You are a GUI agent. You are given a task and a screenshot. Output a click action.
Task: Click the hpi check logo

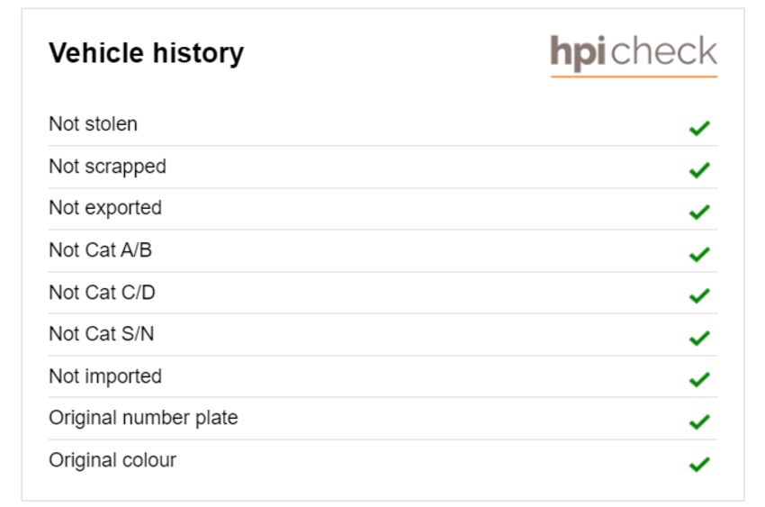[634, 55]
